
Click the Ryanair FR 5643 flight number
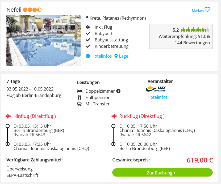point(29,135)
